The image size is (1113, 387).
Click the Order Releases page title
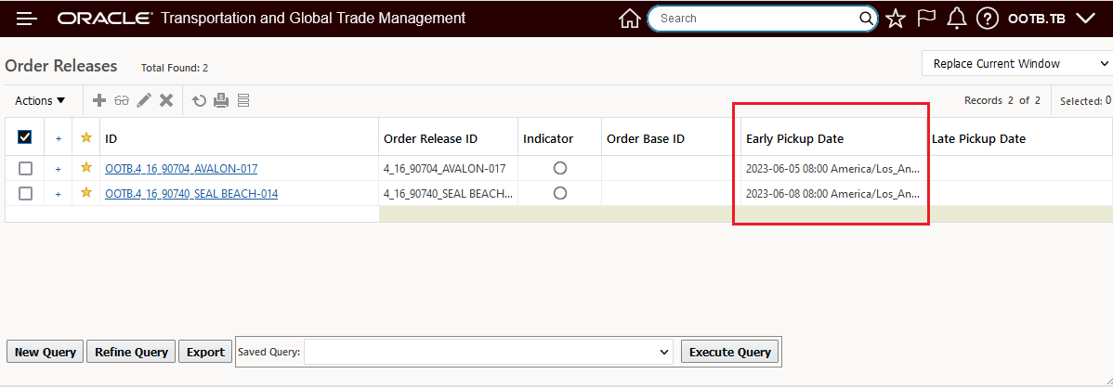pos(61,66)
